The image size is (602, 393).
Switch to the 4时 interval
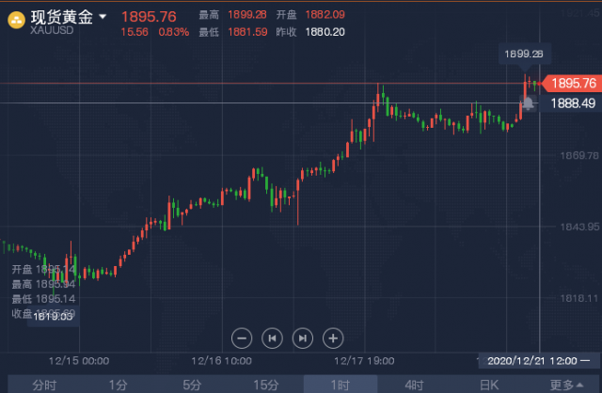414,385
